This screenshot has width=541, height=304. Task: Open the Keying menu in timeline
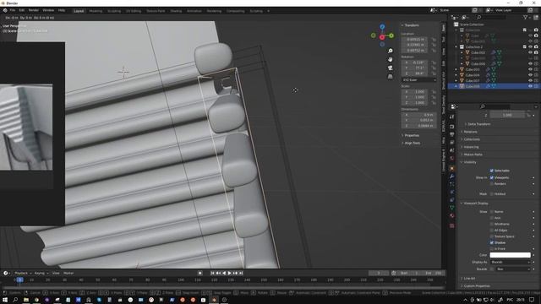[41, 273]
